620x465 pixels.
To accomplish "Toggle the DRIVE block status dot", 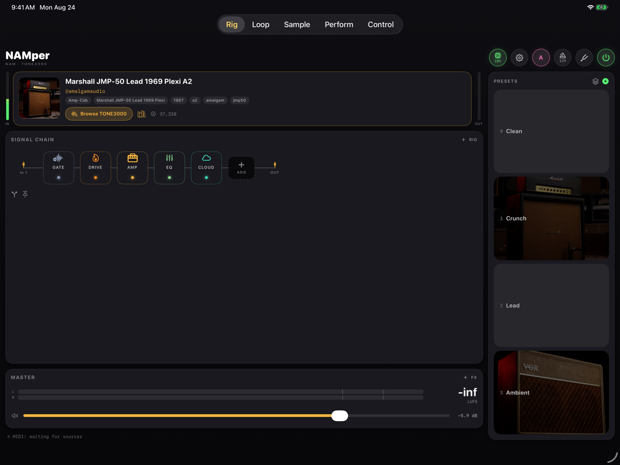I will click(95, 178).
